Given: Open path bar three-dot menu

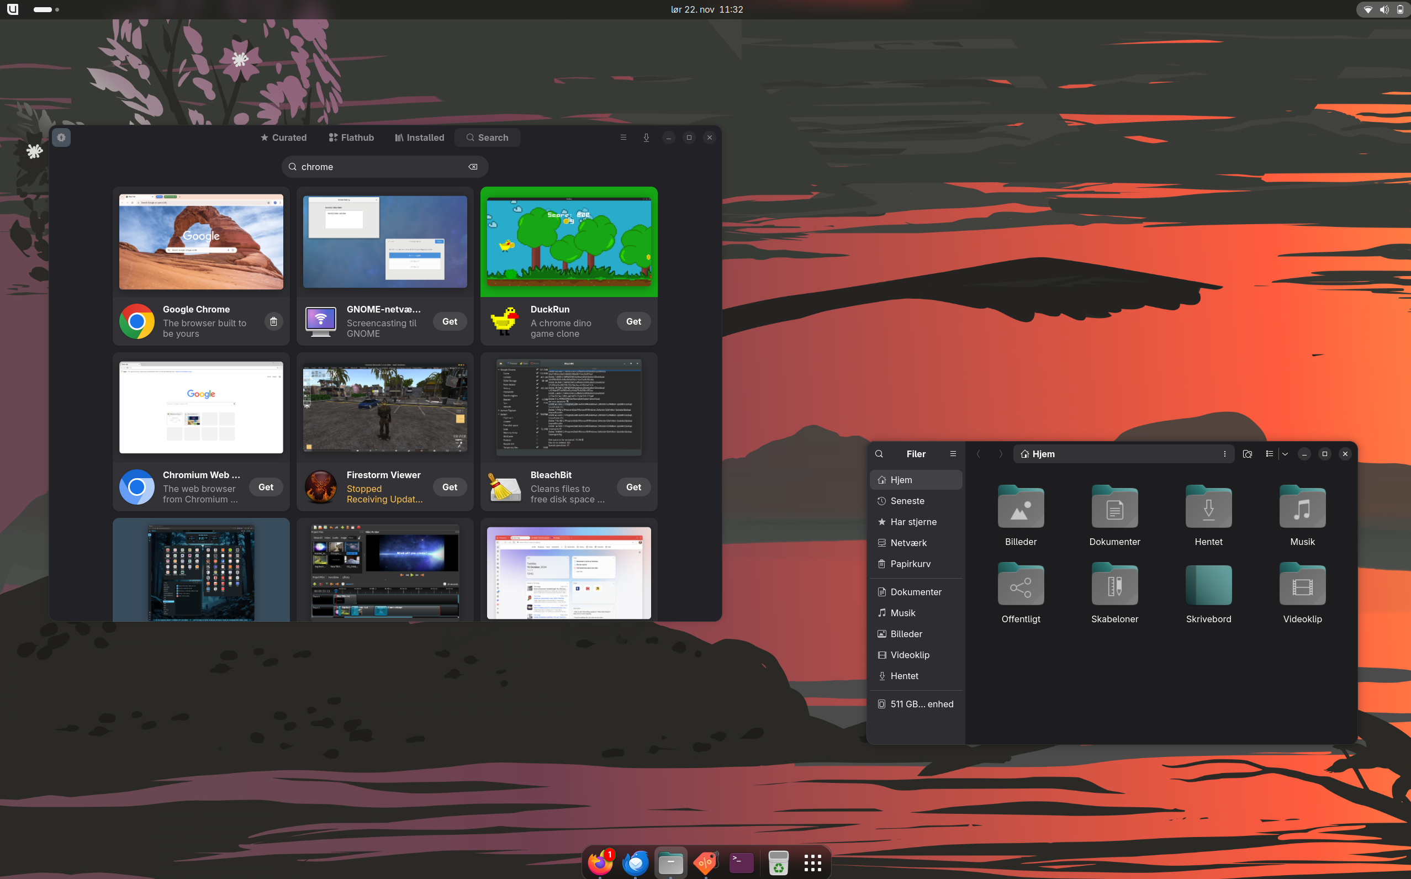Looking at the screenshot, I should point(1224,454).
